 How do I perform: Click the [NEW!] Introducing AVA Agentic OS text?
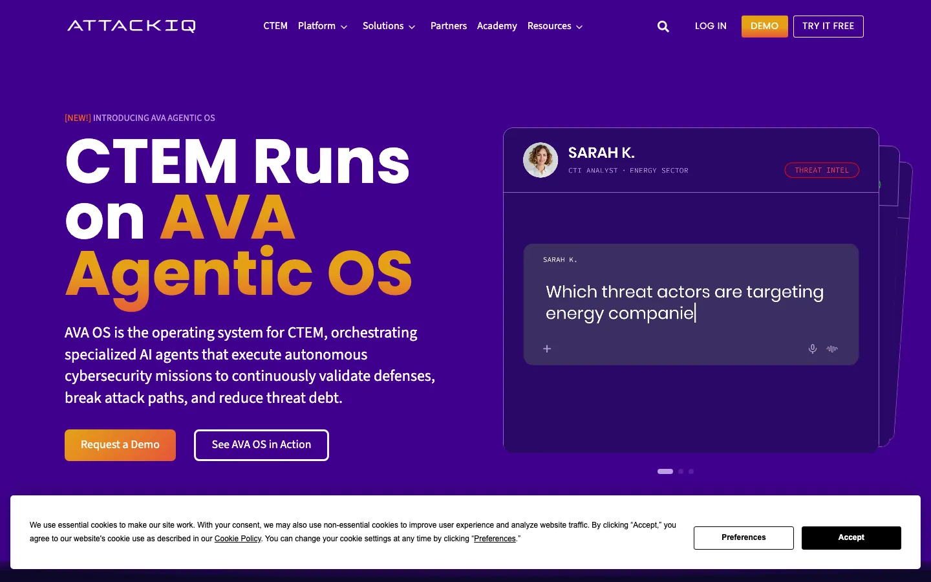click(140, 118)
